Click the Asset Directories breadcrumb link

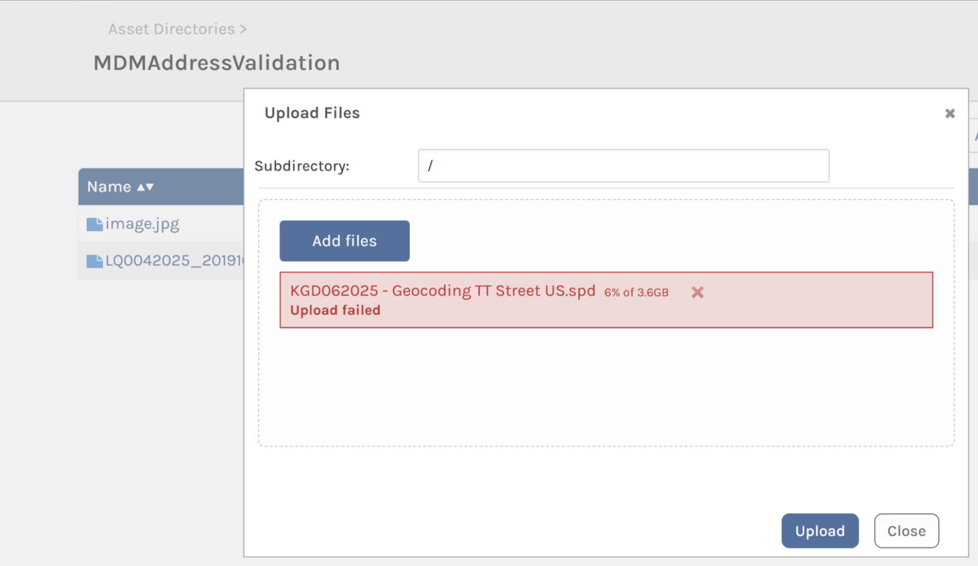[172, 29]
